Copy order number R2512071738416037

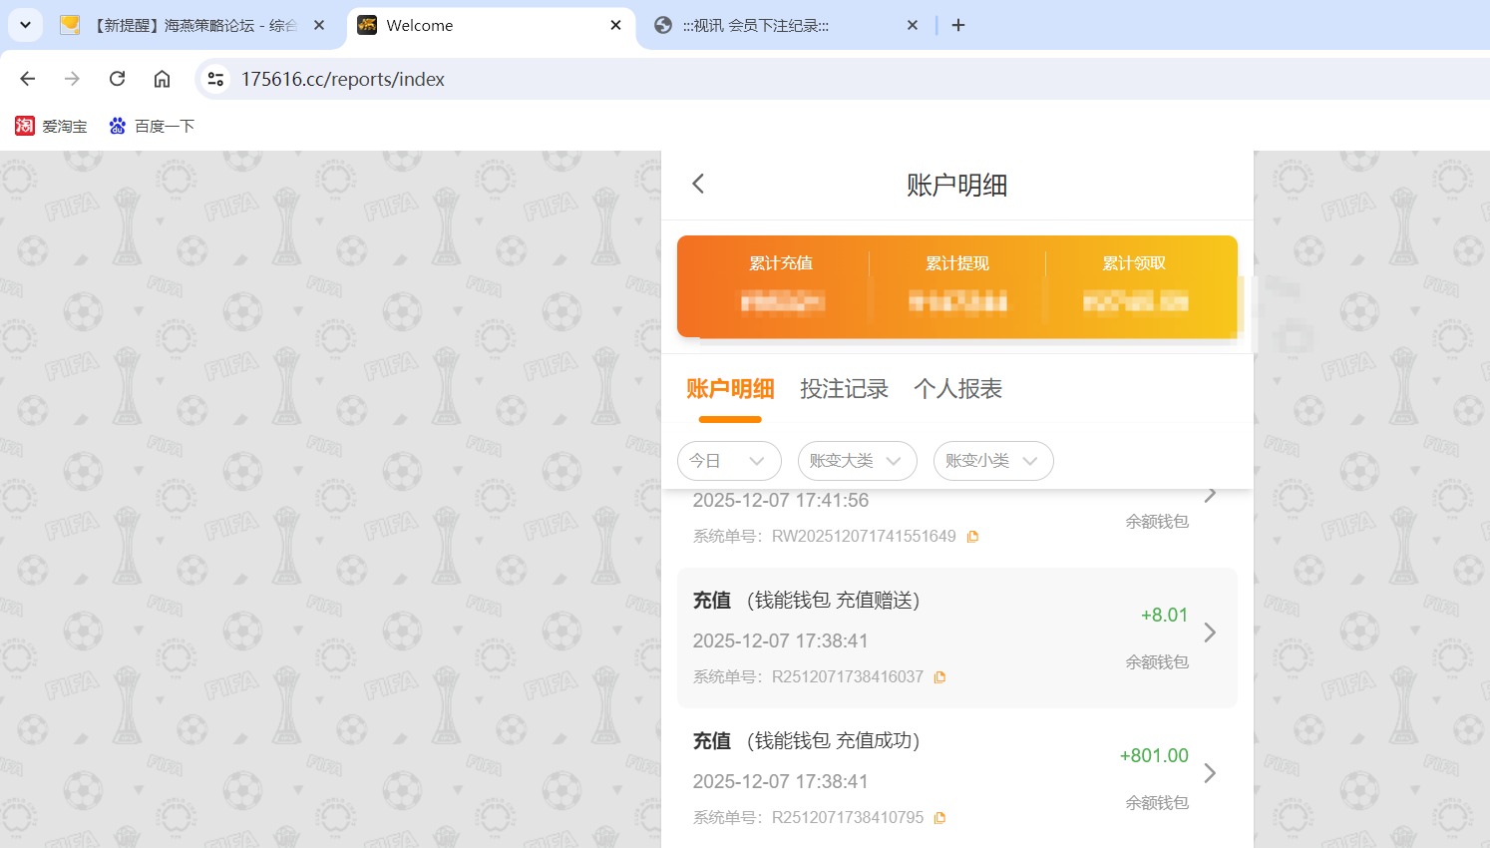pos(938,676)
